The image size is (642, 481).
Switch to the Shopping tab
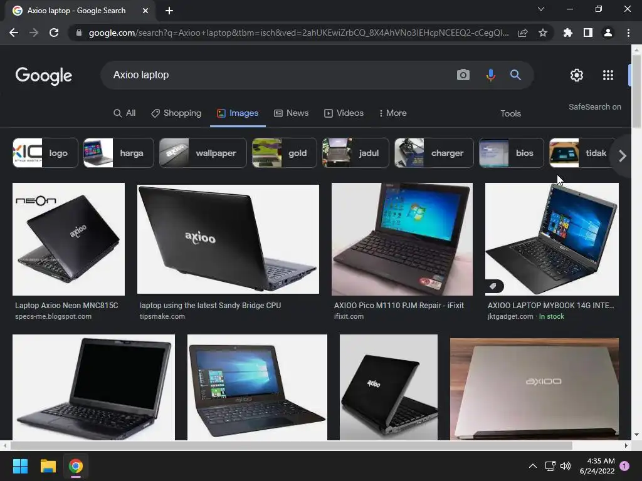pyautogui.click(x=176, y=113)
